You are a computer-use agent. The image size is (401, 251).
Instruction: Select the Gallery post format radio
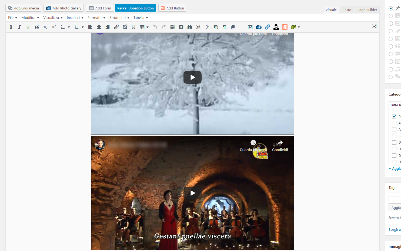coord(391,23)
